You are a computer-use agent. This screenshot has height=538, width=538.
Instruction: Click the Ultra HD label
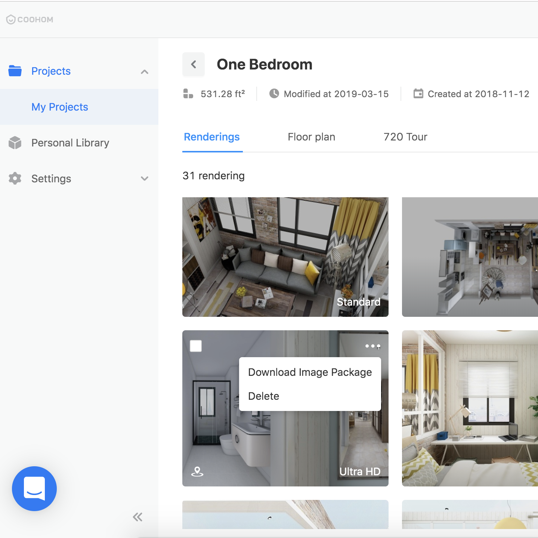coord(360,471)
